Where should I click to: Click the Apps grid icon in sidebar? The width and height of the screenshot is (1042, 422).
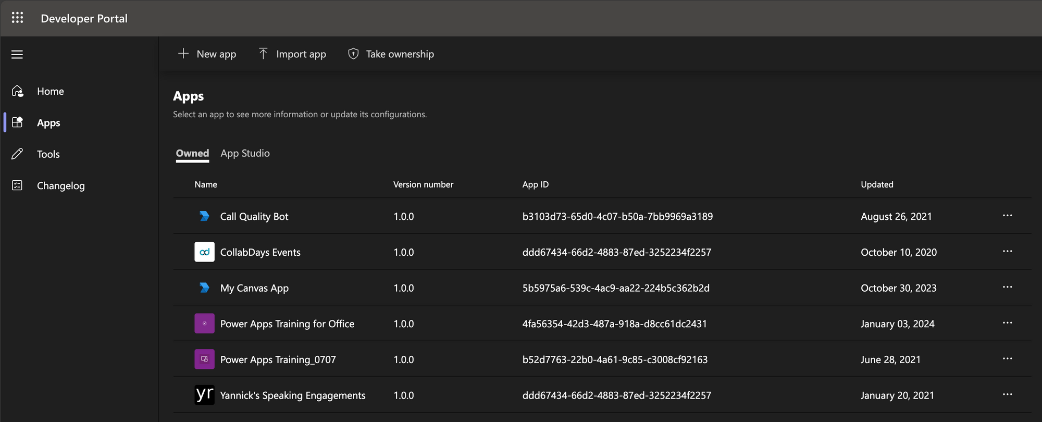tap(17, 122)
